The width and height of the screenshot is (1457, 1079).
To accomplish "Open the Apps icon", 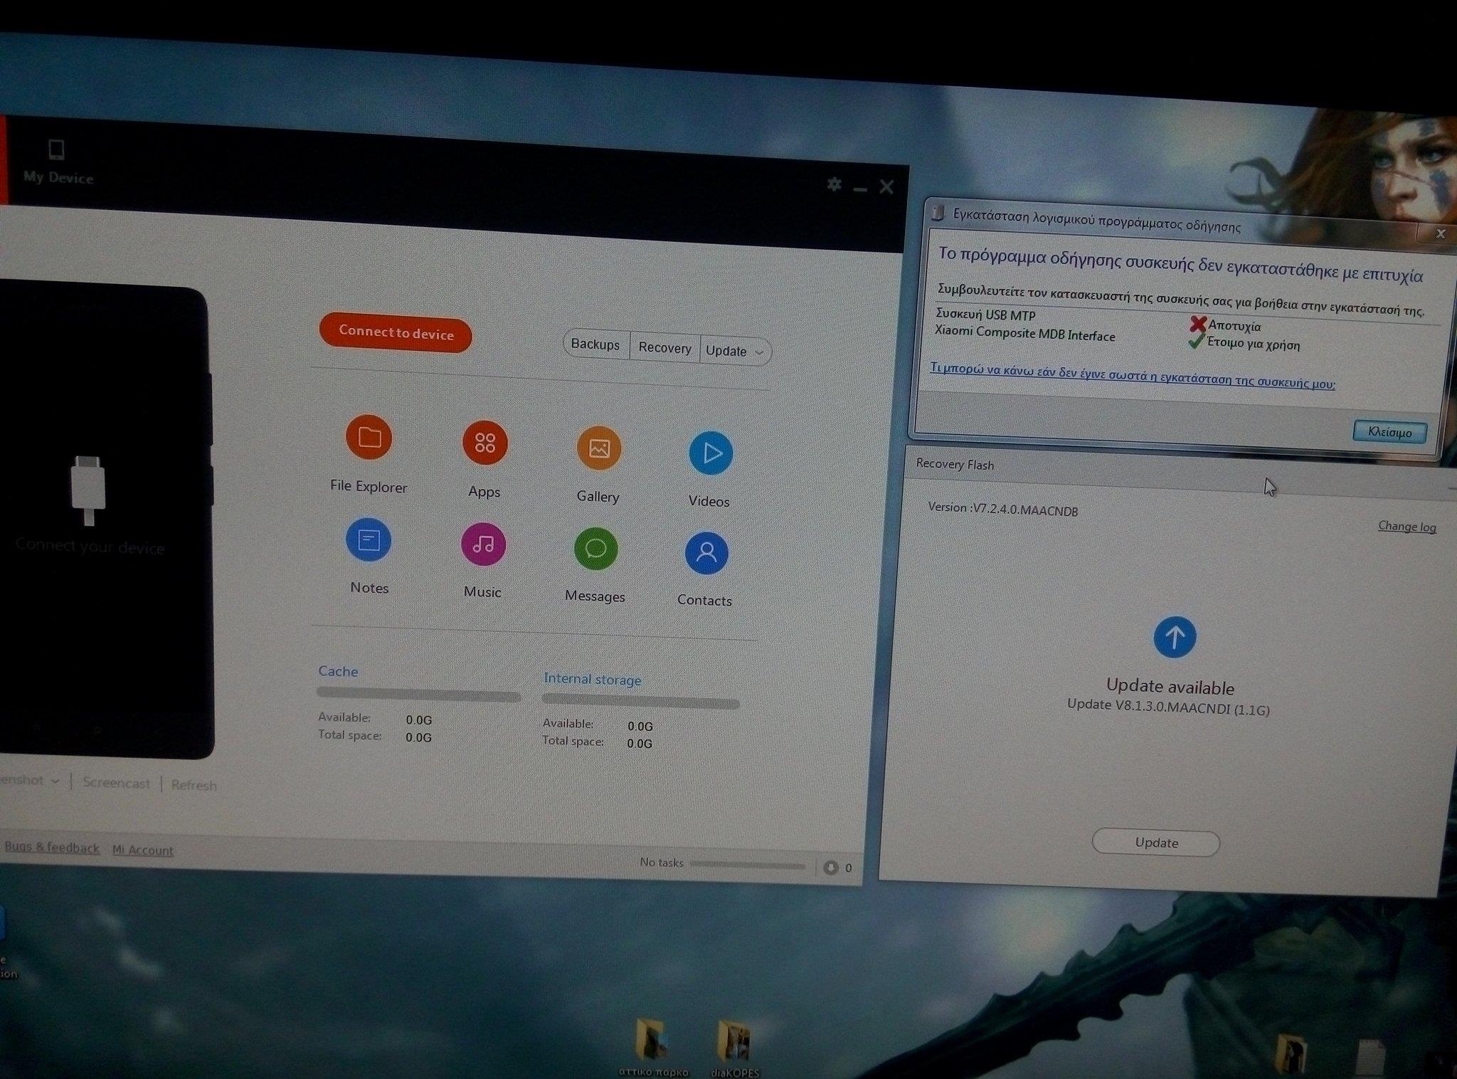I will click(484, 443).
